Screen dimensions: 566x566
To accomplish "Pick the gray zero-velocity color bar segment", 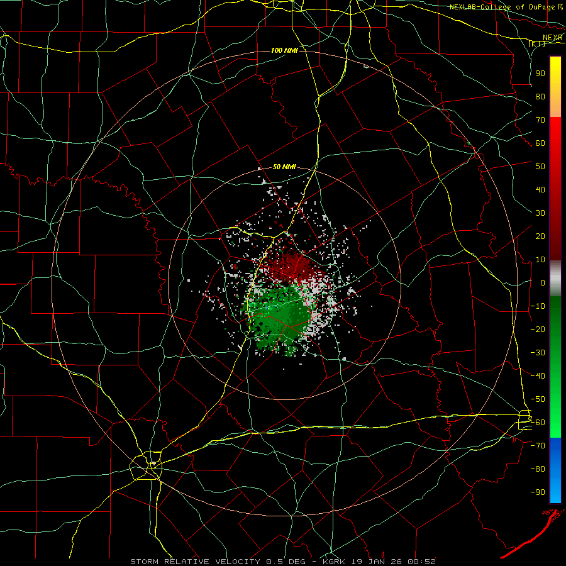I will pos(555,278).
